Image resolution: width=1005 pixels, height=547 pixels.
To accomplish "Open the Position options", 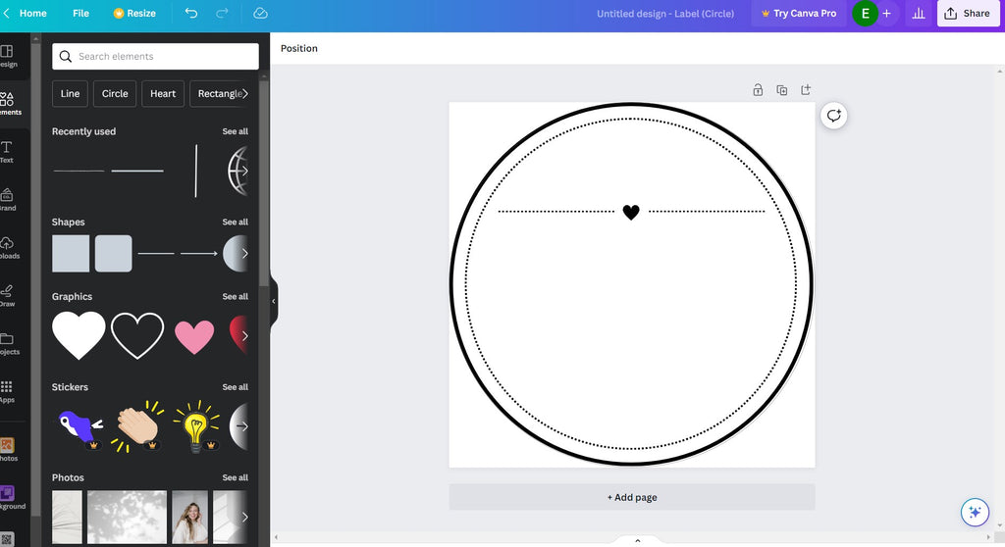I will click(x=298, y=48).
